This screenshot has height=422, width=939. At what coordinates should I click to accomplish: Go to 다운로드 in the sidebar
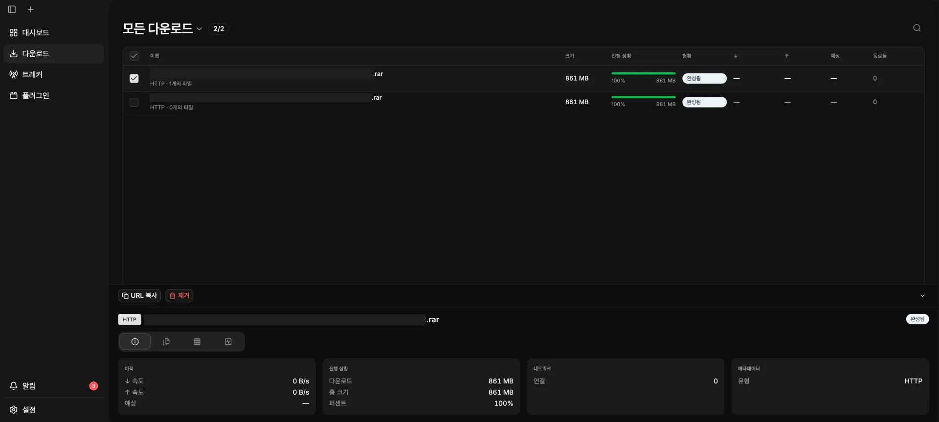tap(54, 53)
